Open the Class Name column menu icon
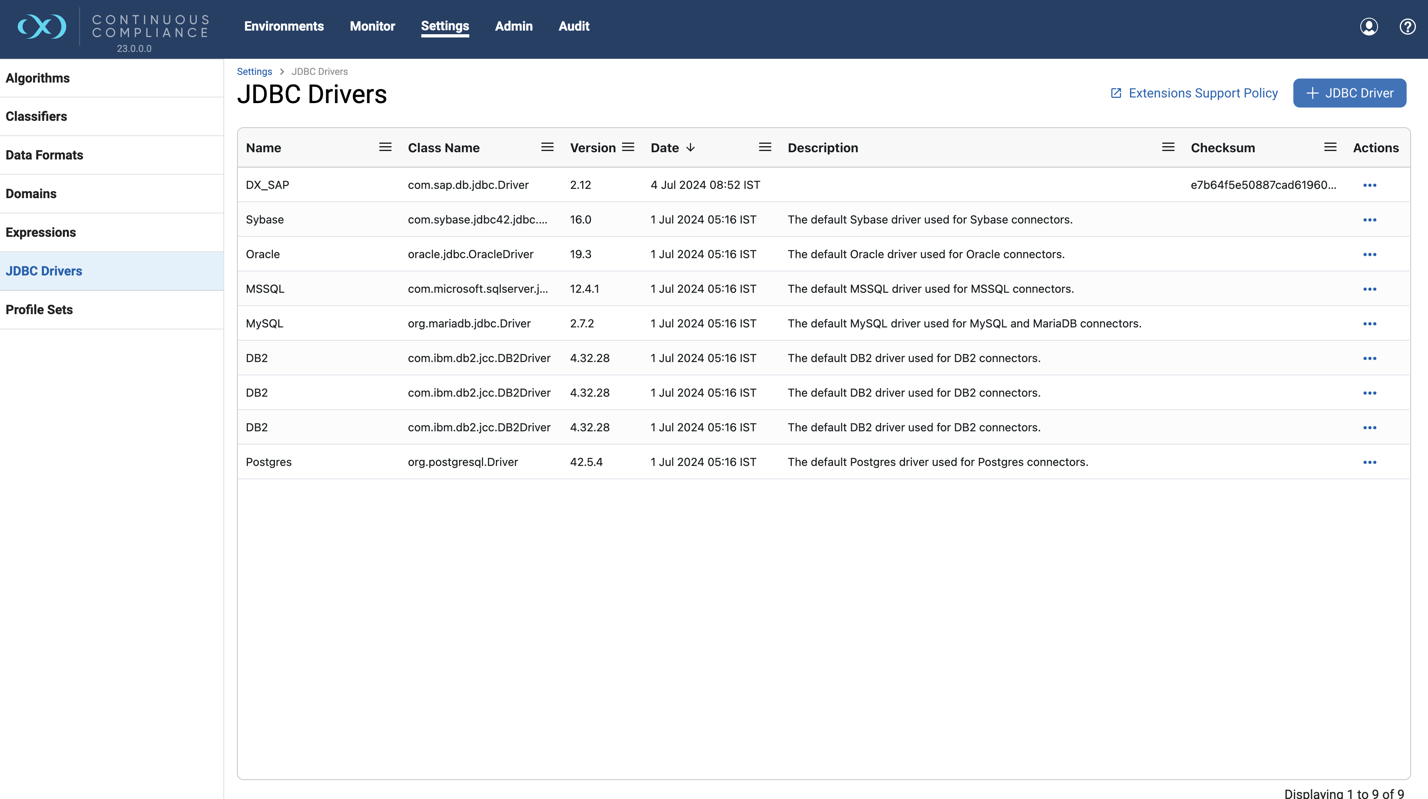 click(547, 147)
